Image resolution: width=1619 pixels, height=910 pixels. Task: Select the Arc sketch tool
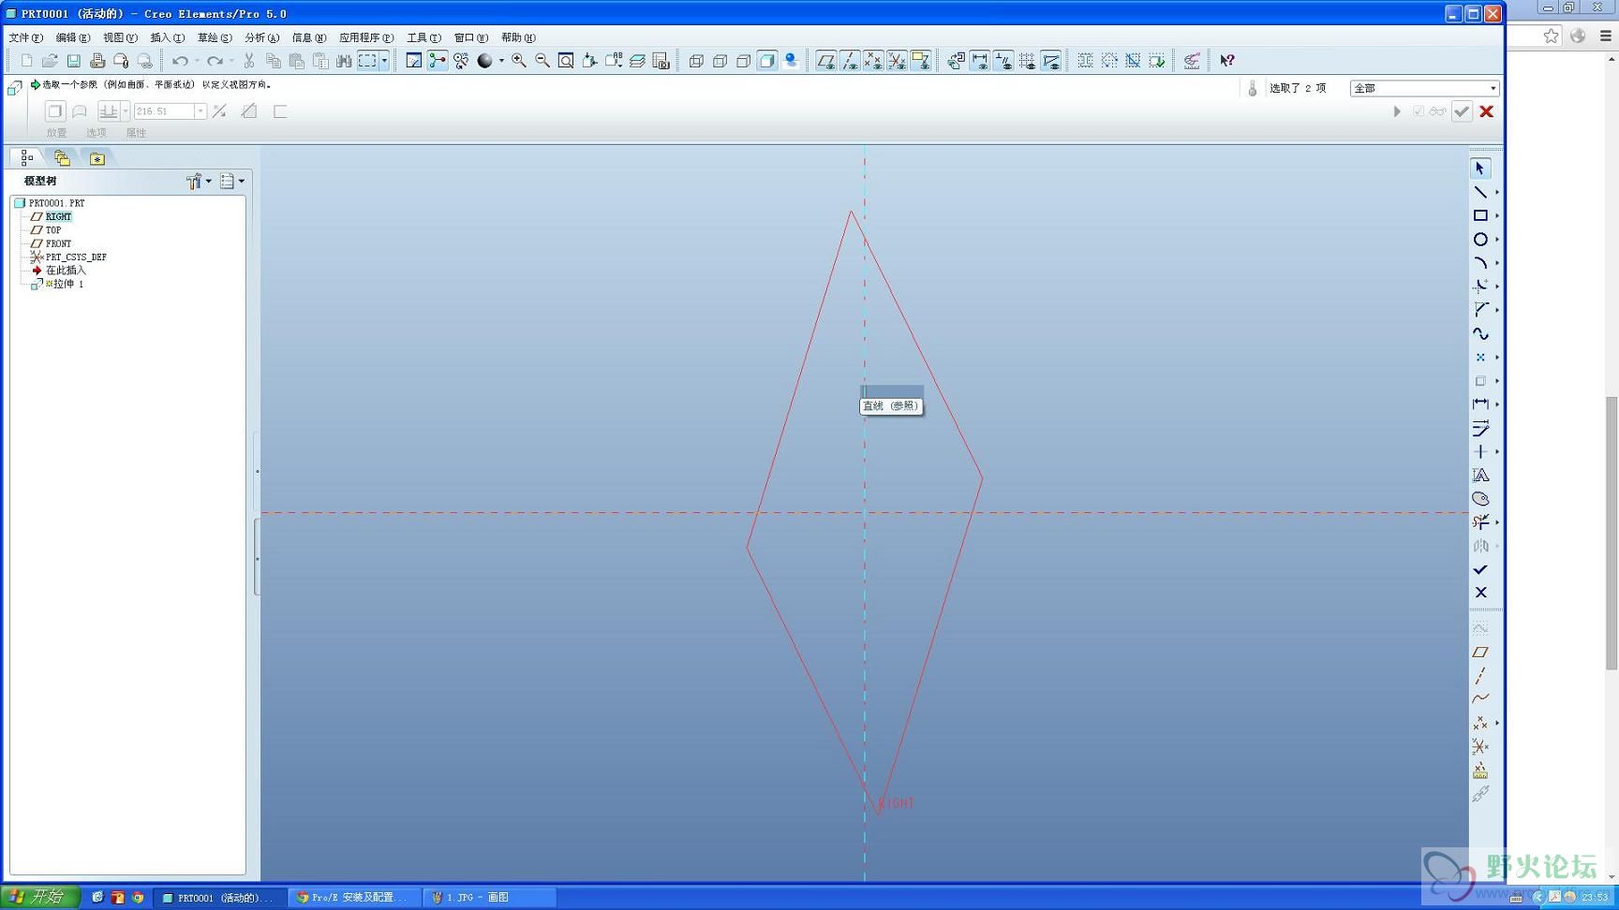[1480, 263]
